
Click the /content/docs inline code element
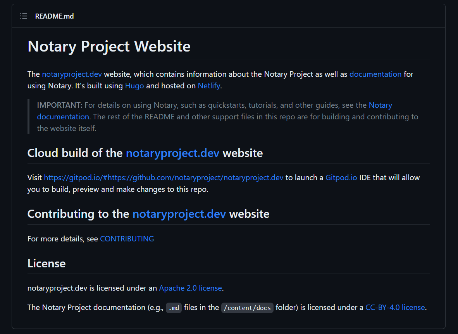(247, 308)
